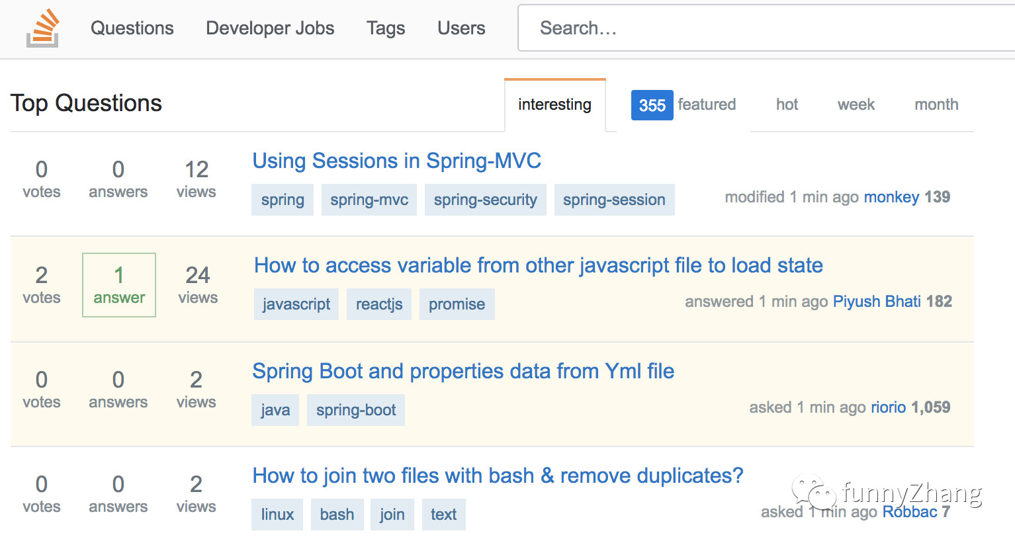Select the interesting tab
Image resolution: width=1015 pixels, height=541 pixels.
[554, 104]
